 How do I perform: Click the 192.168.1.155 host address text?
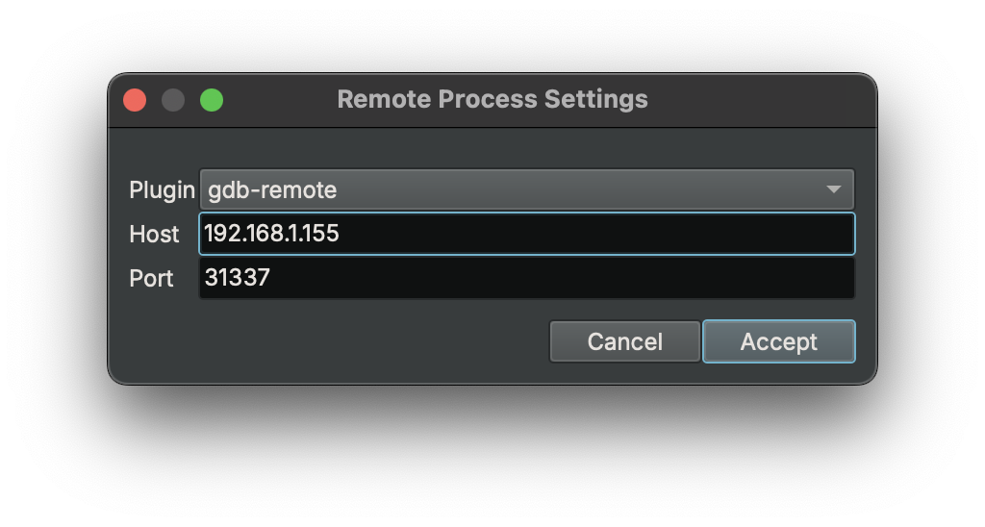tap(271, 234)
